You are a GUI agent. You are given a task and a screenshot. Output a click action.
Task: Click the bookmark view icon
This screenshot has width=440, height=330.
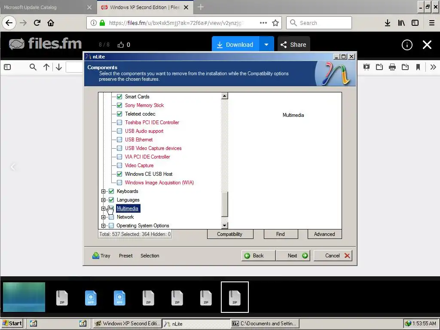pyautogui.click(x=418, y=67)
